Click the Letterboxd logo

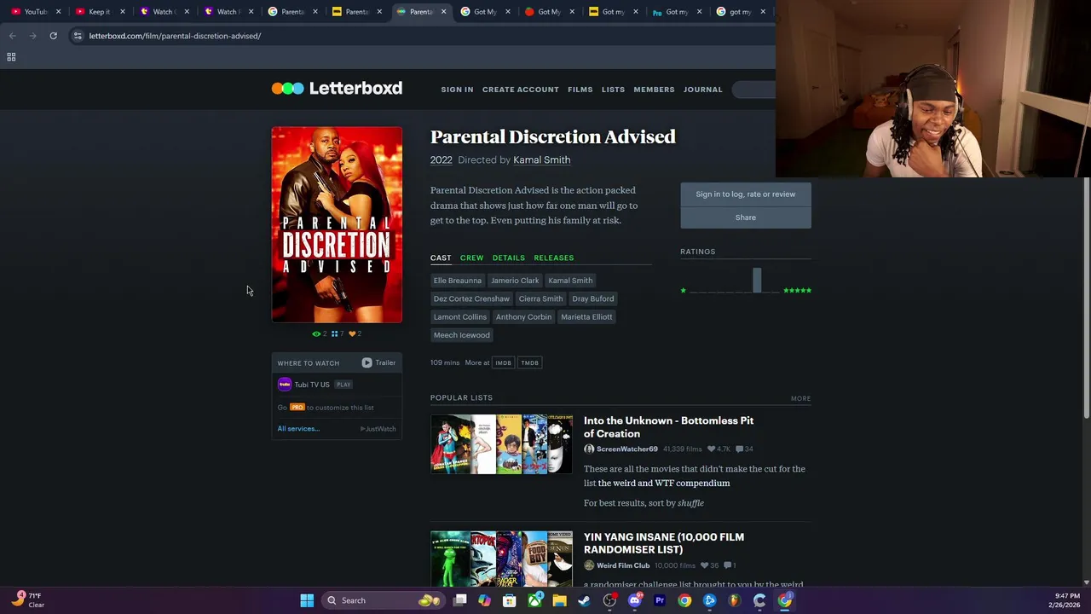pyautogui.click(x=337, y=88)
